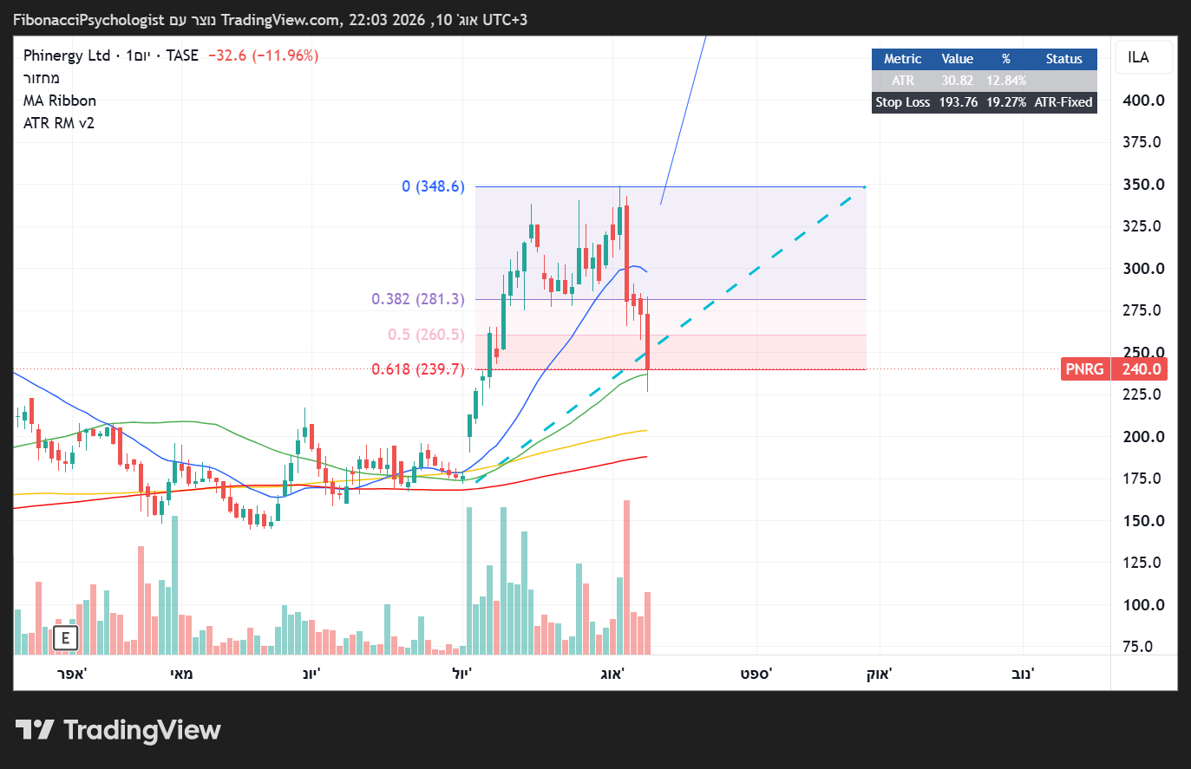Image resolution: width=1191 pixels, height=769 pixels.
Task: Click the Stop Loss row label
Action: pos(903,102)
